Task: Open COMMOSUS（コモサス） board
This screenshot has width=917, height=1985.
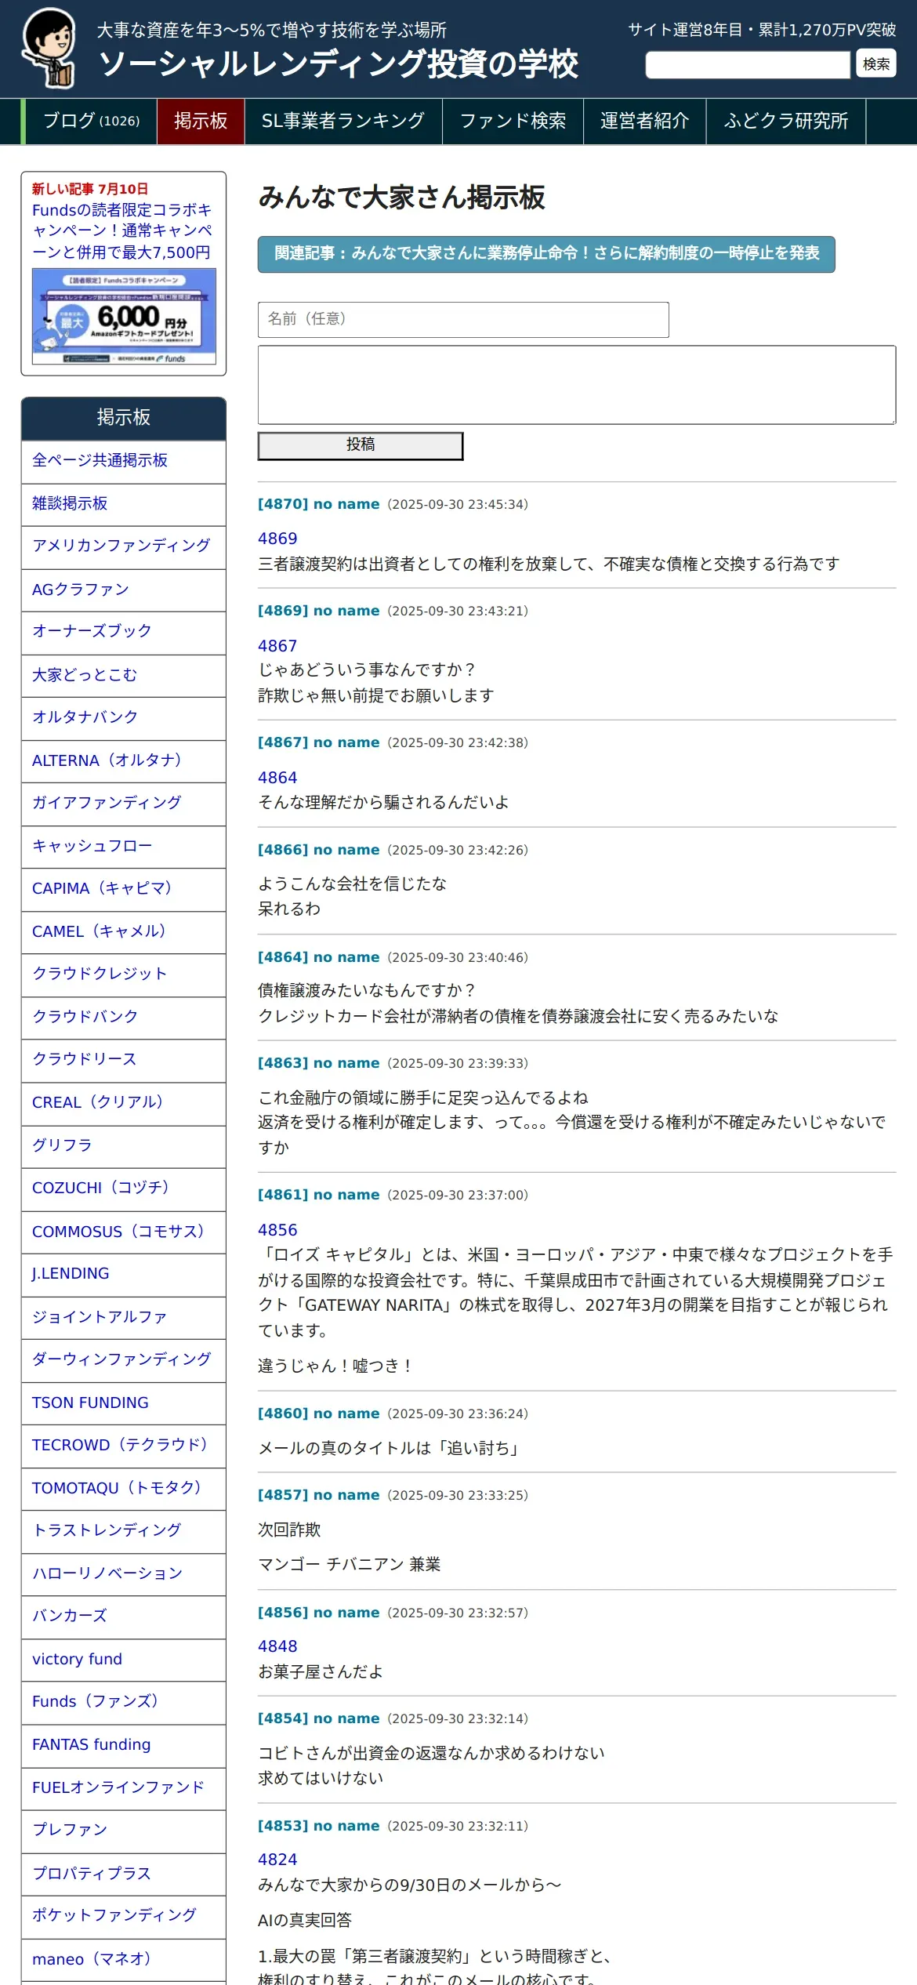Action: tap(124, 1231)
